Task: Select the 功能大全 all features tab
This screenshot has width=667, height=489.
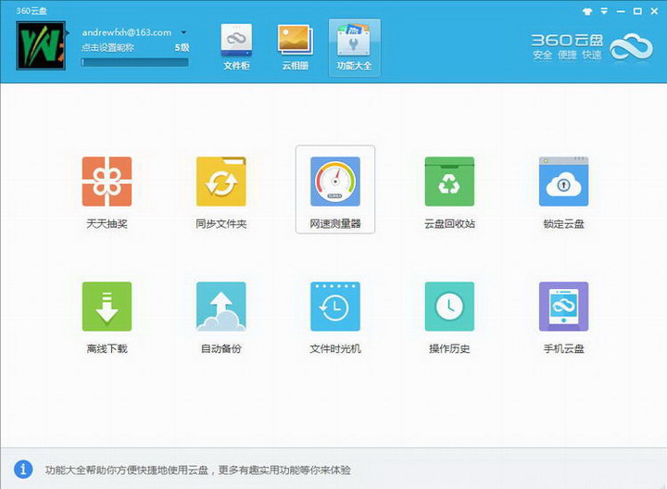Action: (354, 47)
